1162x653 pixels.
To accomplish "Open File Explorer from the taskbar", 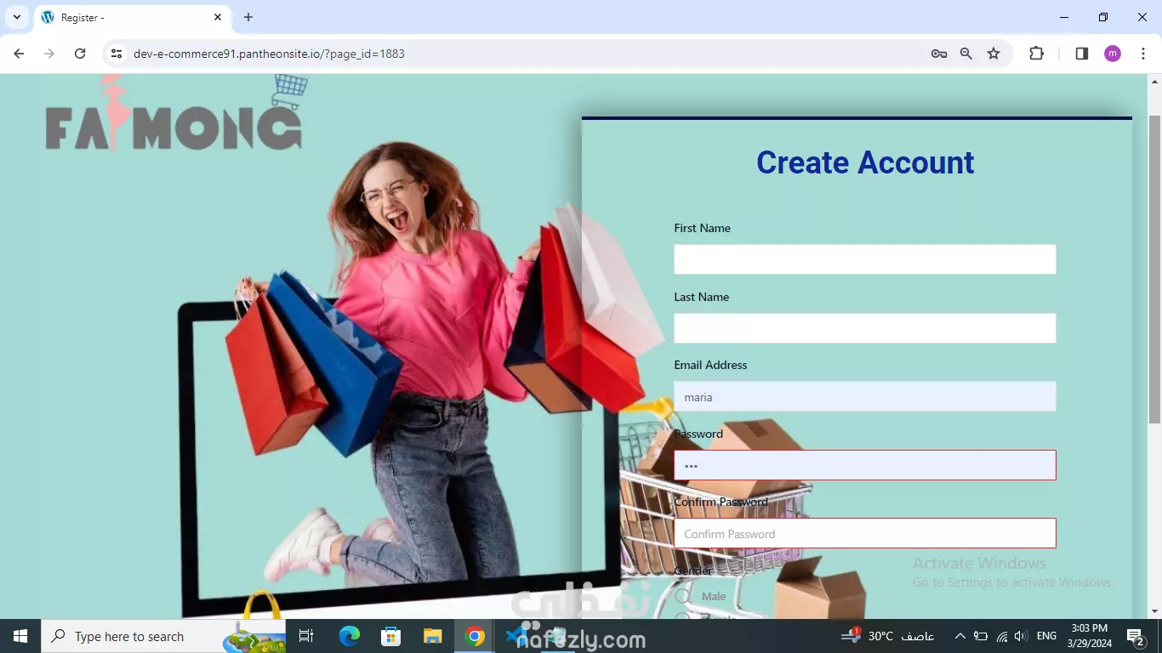I will (x=433, y=636).
